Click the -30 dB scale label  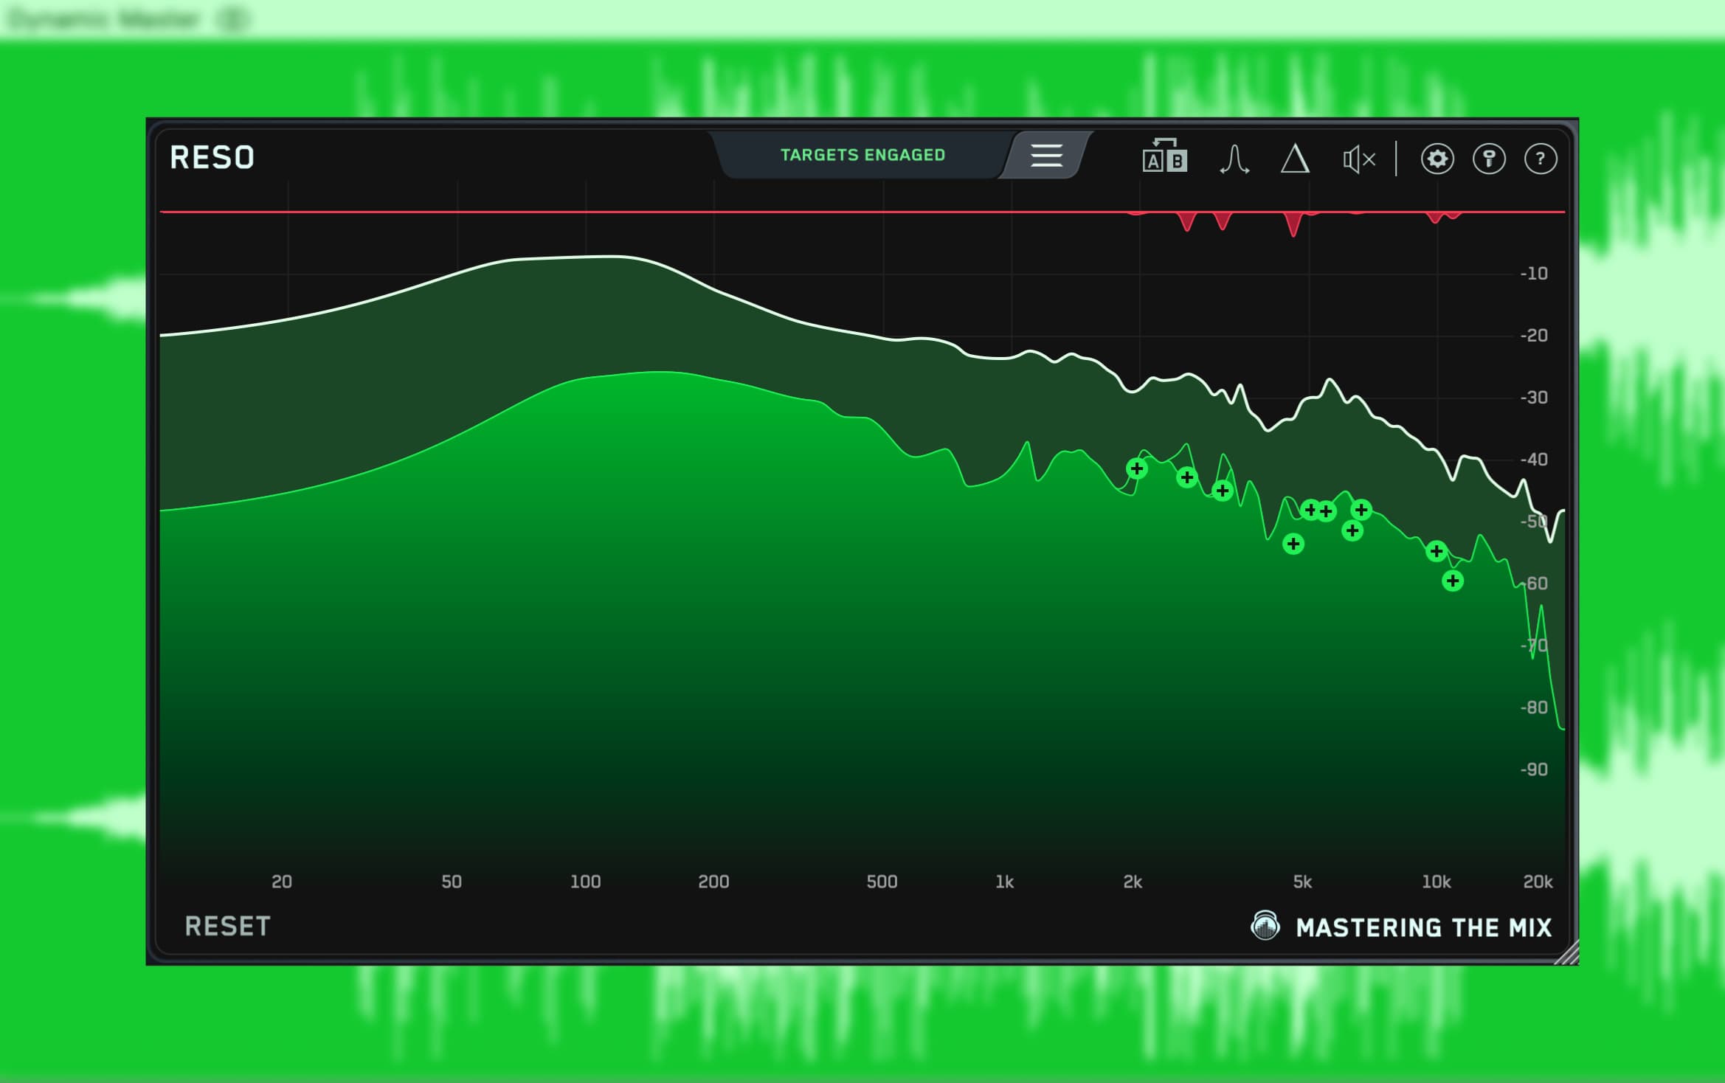pyautogui.click(x=1534, y=398)
